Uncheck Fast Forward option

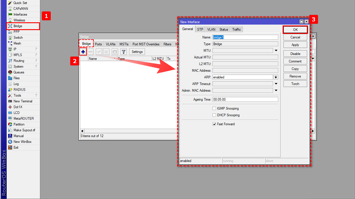click(x=214, y=124)
